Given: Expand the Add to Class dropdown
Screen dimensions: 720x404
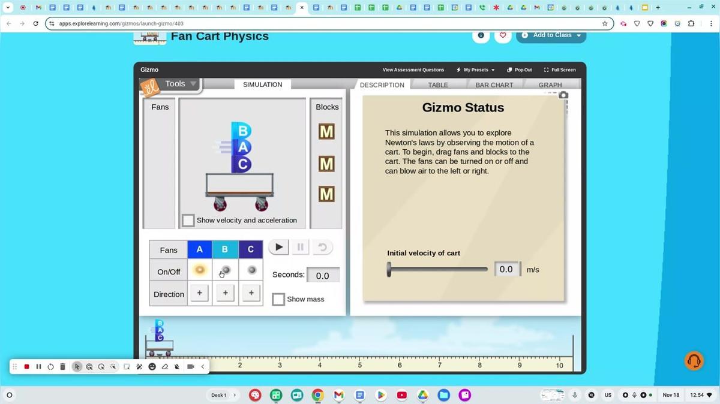Looking at the screenshot, I should click(551, 35).
